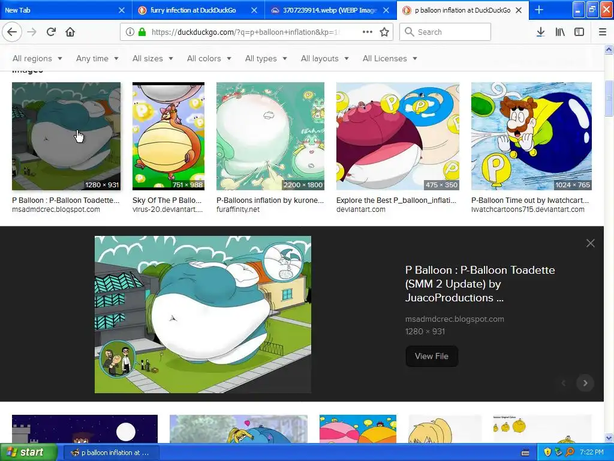Image resolution: width=614 pixels, height=461 pixels.
Task: Open P-Balloons inflation by kurone... result title
Action: (270, 200)
